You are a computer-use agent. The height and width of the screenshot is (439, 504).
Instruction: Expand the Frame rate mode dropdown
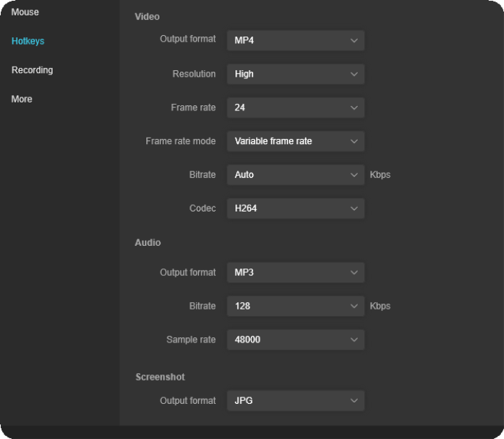(x=295, y=141)
